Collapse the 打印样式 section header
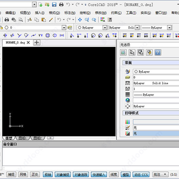 click(x=151, y=113)
